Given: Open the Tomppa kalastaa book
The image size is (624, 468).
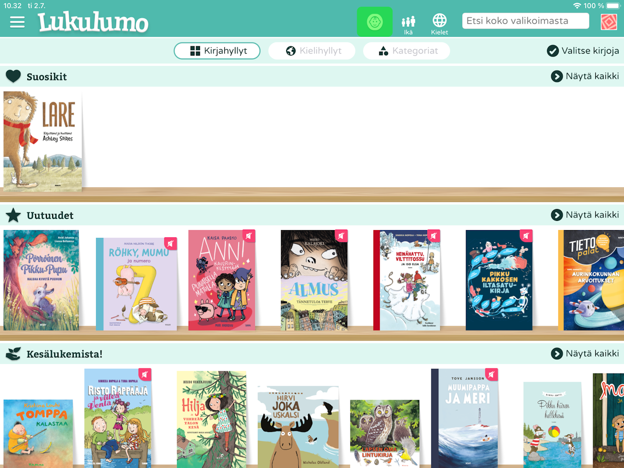Looking at the screenshot, I should click(x=38, y=434).
